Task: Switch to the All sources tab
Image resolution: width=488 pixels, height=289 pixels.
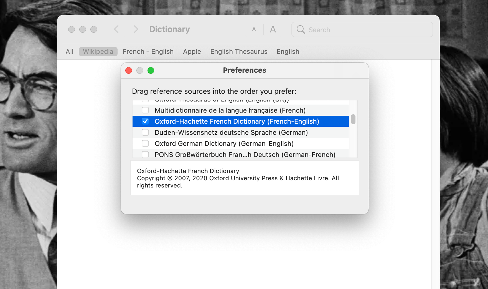Action: coord(70,52)
